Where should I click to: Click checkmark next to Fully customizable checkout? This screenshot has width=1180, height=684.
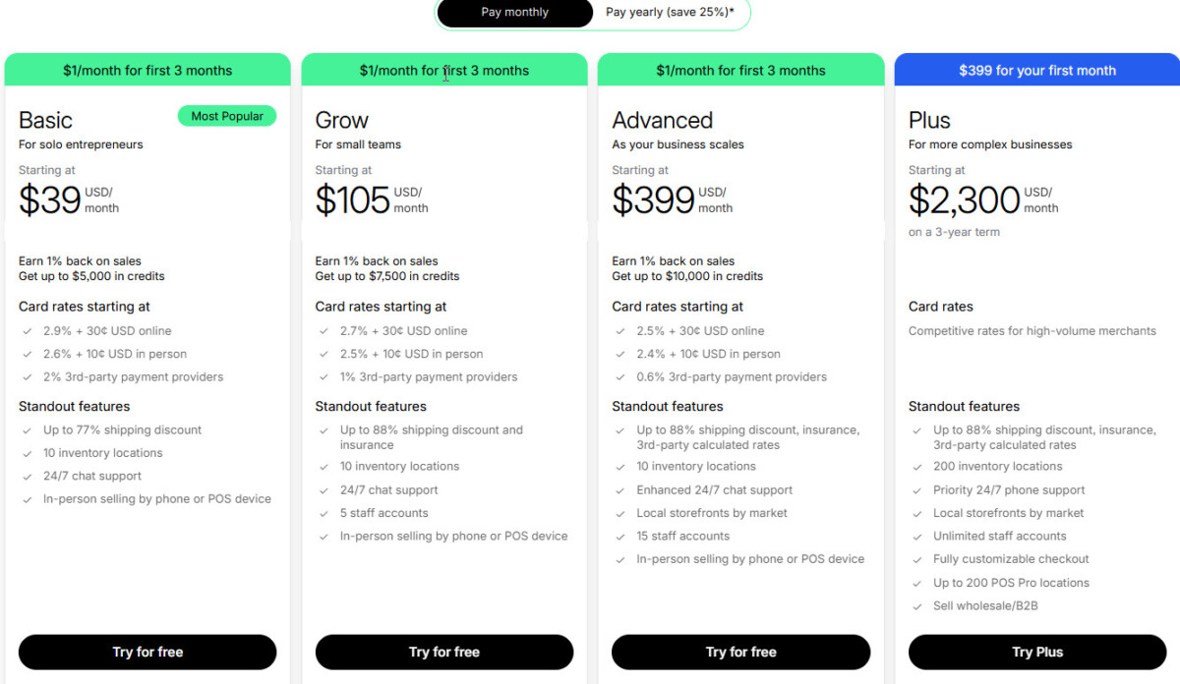tap(916, 559)
